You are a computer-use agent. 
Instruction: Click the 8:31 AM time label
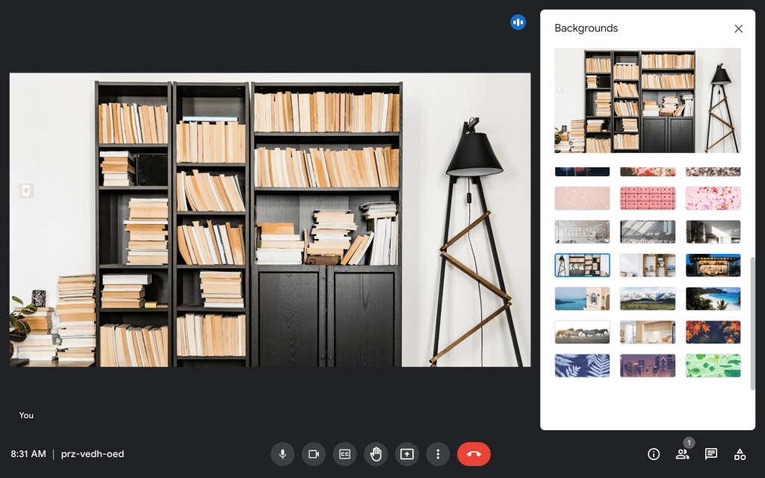28,454
